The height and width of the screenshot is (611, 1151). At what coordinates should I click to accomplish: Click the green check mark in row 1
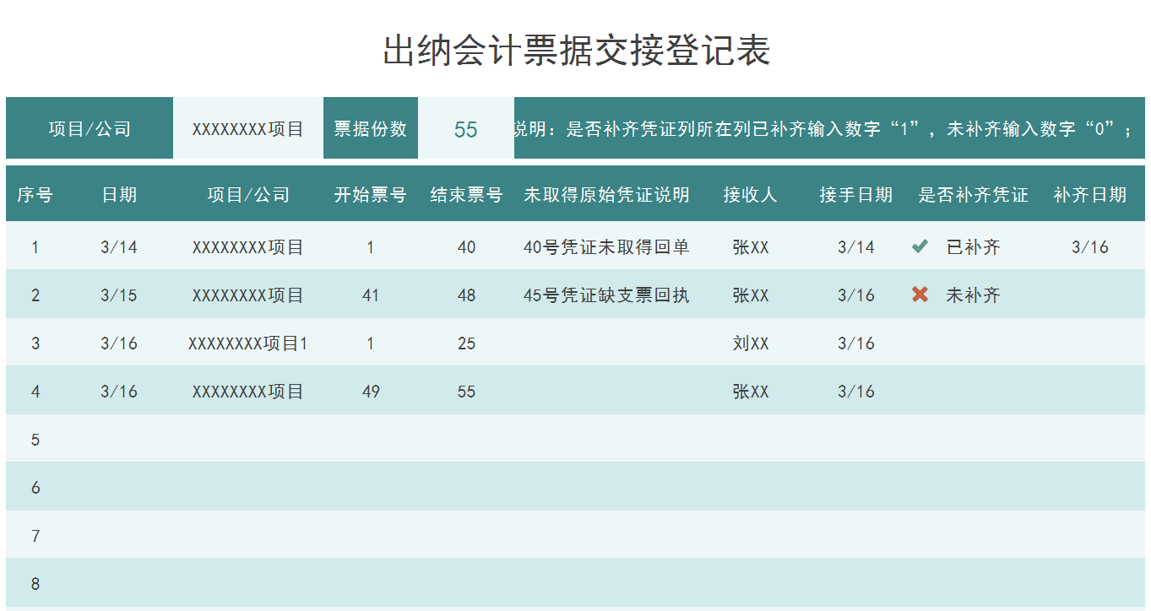[x=920, y=246]
